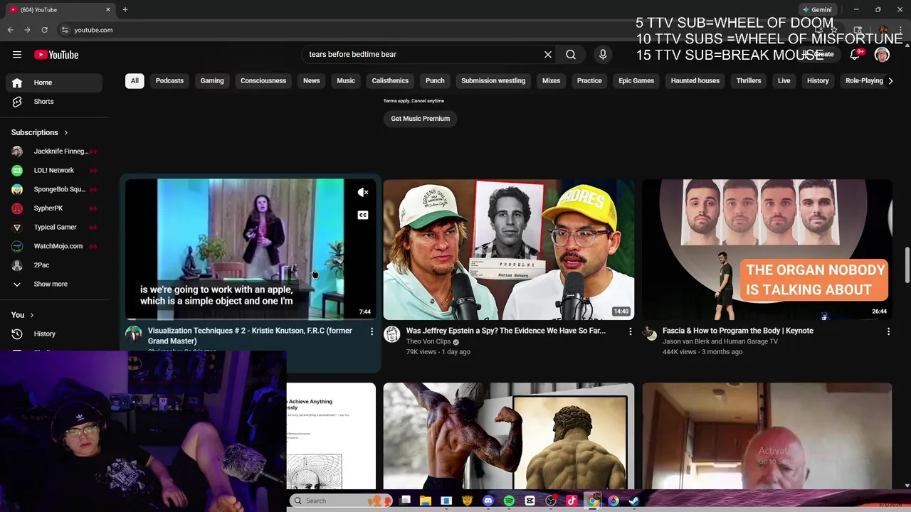
Task: Reload the page
Action: pos(44,30)
